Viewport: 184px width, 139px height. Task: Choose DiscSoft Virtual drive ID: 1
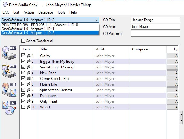click(x=50, y=29)
